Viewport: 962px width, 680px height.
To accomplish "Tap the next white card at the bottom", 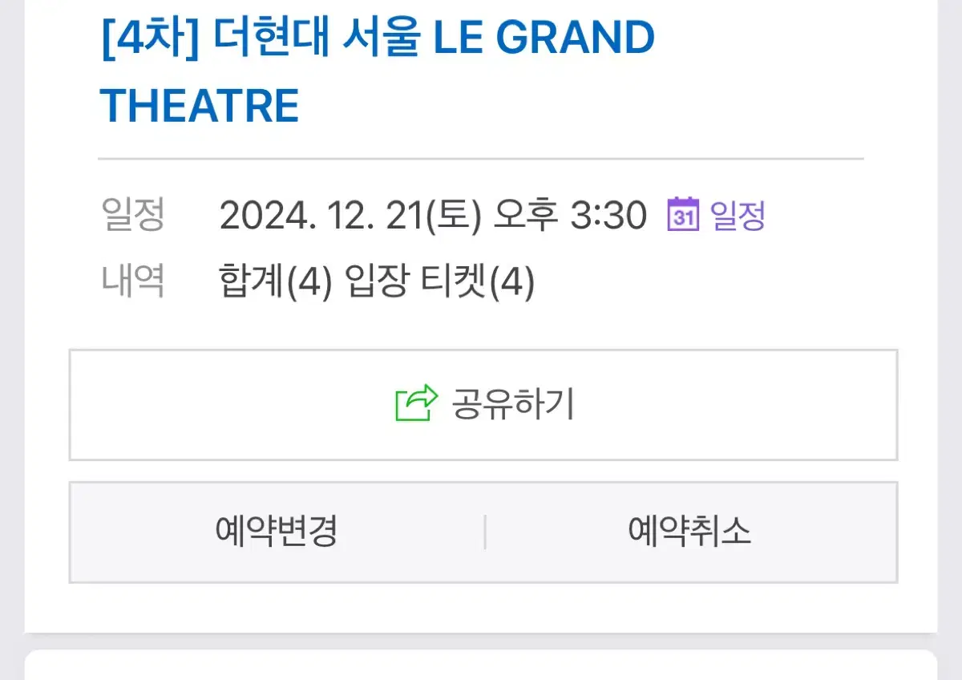I will coord(481,665).
